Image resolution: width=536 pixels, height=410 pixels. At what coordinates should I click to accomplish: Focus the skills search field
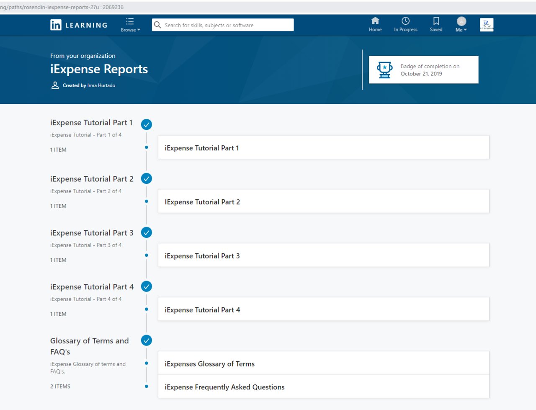pyautogui.click(x=223, y=25)
